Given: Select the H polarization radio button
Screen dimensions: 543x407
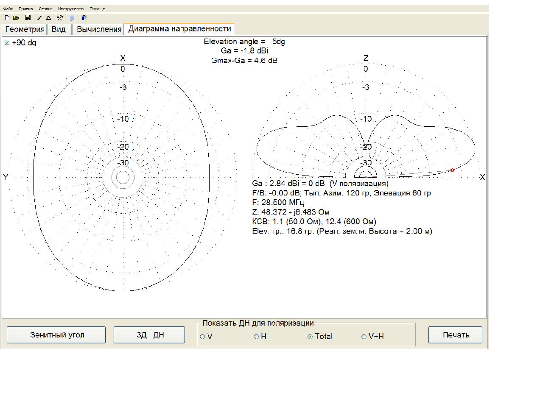Looking at the screenshot, I should 256,337.
